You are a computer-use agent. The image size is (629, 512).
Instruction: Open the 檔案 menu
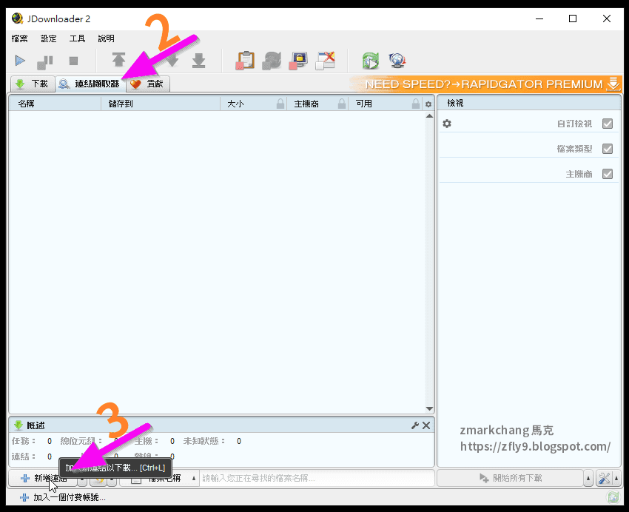coord(20,38)
